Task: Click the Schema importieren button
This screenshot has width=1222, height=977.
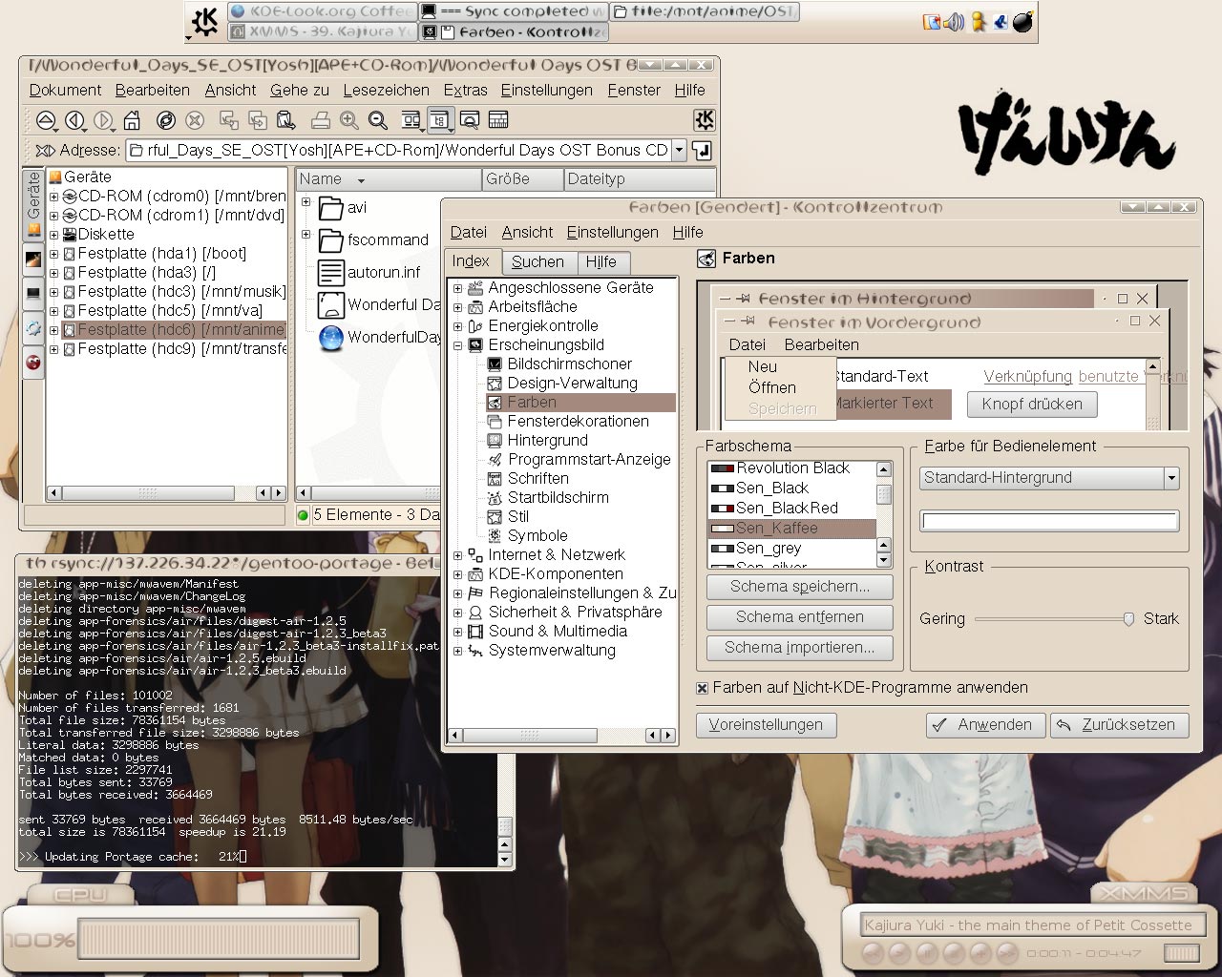Action: [800, 648]
